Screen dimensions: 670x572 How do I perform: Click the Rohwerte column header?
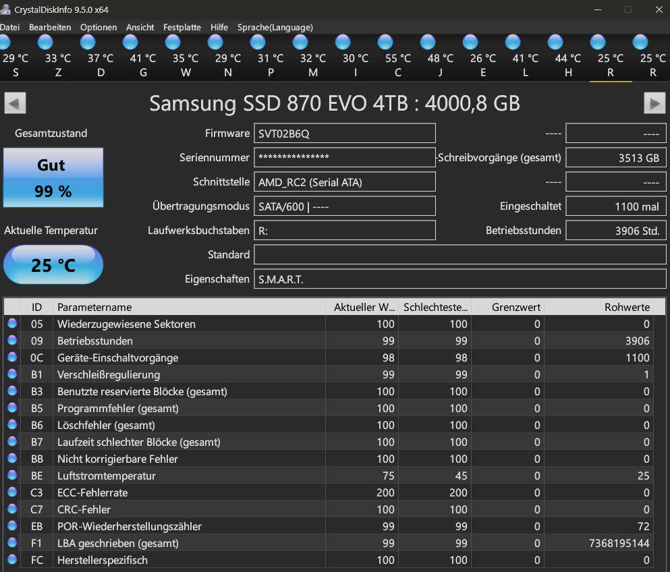[x=598, y=307]
